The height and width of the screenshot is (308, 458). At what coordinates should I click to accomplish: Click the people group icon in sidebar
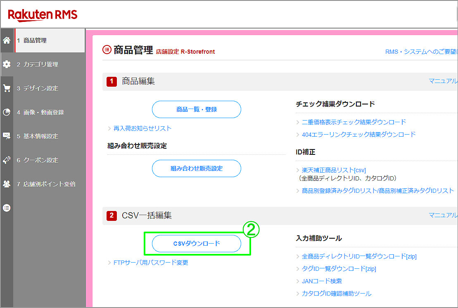tap(7, 184)
